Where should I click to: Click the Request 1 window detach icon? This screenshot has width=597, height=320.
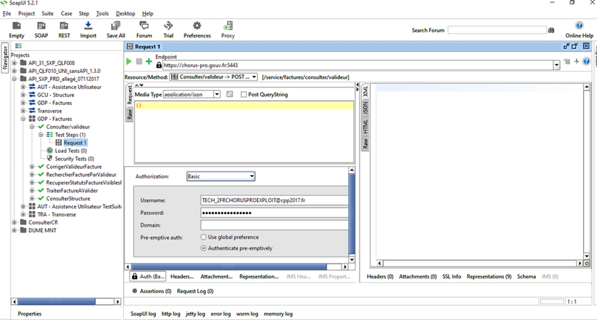(567, 46)
